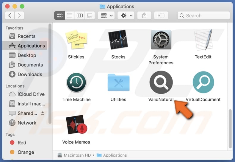Click the Favorites section header

(14, 28)
